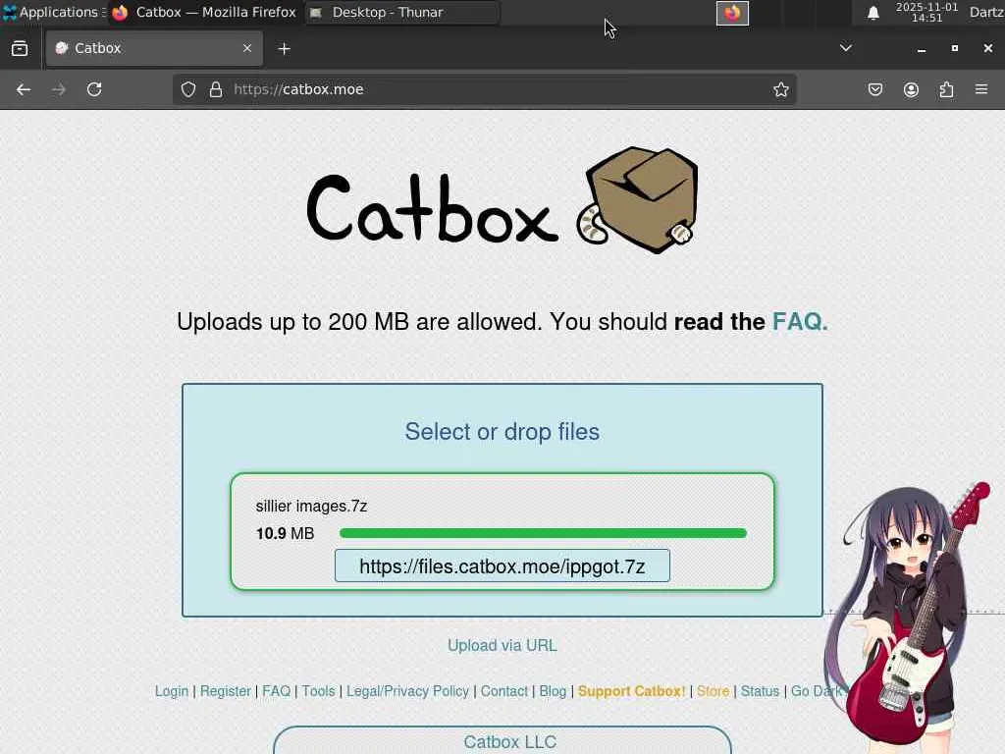Open the Status link

761,691
